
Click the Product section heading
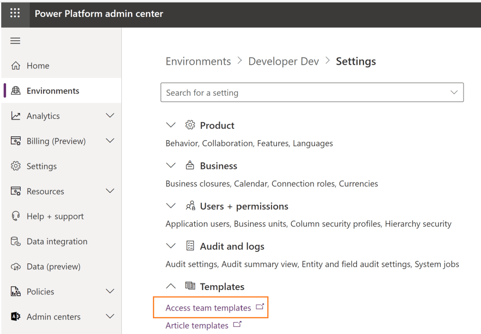point(217,125)
